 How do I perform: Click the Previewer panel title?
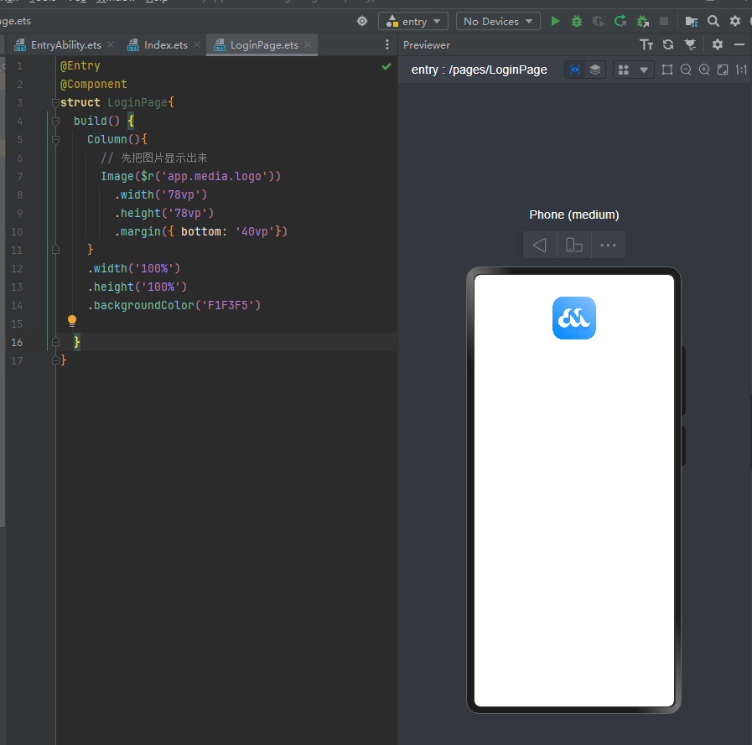pos(427,45)
